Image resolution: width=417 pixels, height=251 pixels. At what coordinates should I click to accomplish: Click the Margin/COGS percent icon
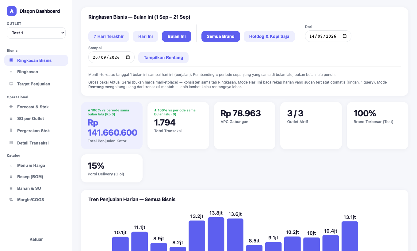tap(11, 200)
